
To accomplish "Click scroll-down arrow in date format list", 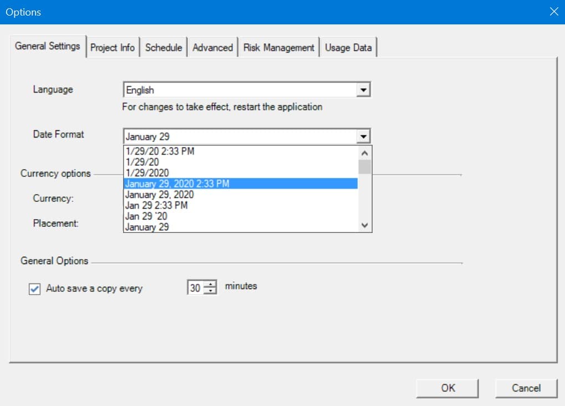I will [x=365, y=225].
